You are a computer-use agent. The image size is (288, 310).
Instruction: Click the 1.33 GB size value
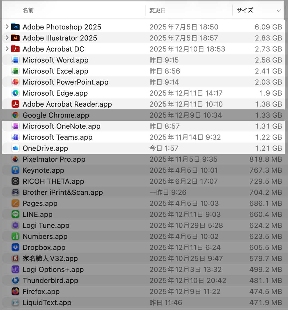(269, 115)
